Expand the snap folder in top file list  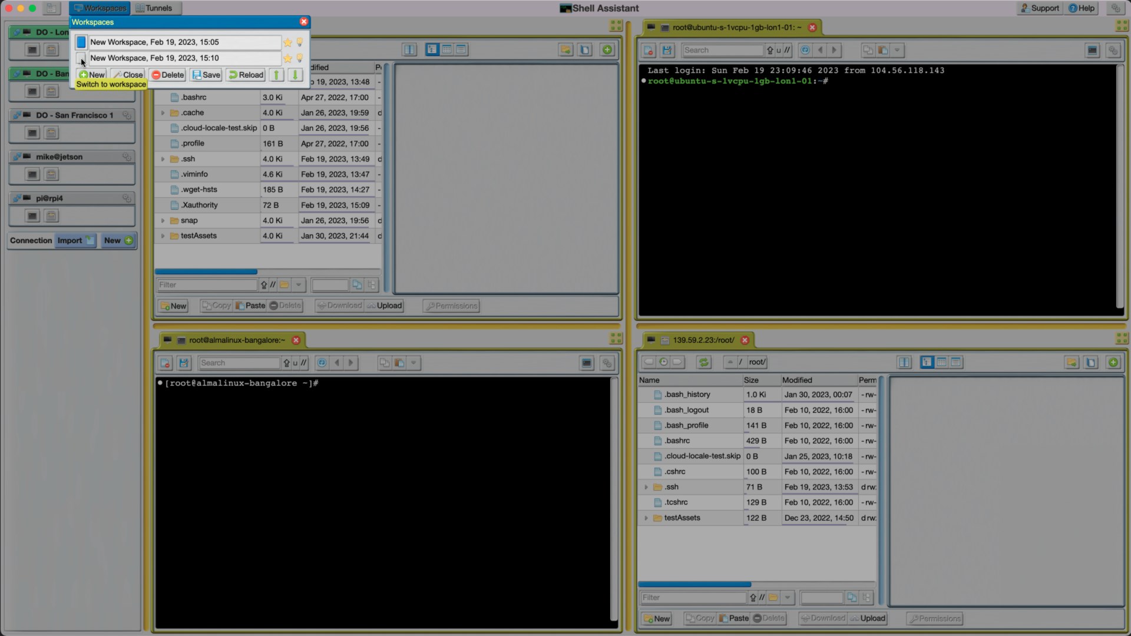[x=163, y=221]
